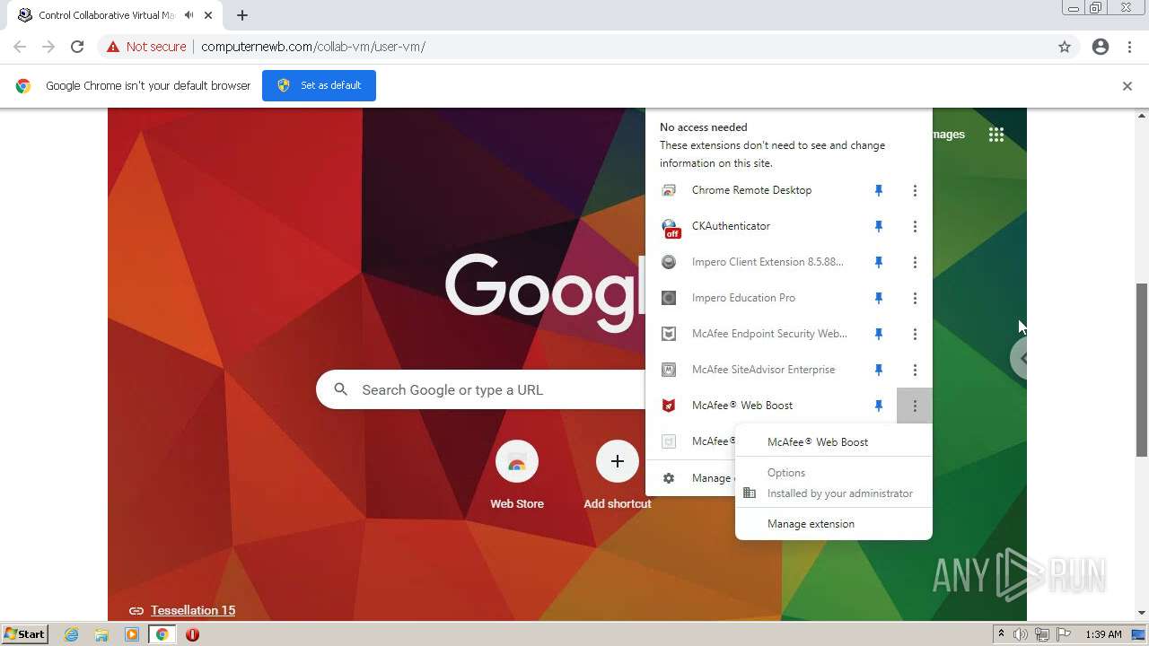Image resolution: width=1149 pixels, height=646 pixels.
Task: Click the Manage extensions gear icon
Action: click(668, 478)
